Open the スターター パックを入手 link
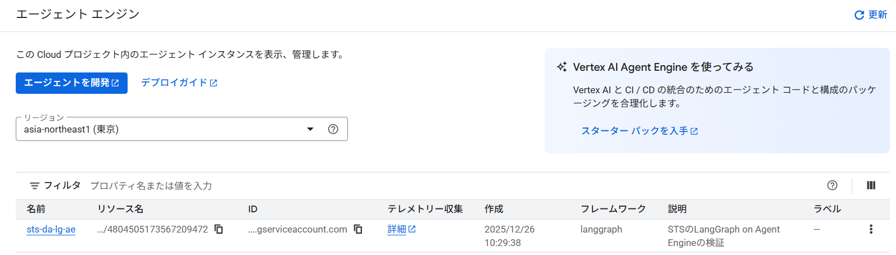Image resolution: width=896 pixels, height=255 pixels. coord(639,131)
